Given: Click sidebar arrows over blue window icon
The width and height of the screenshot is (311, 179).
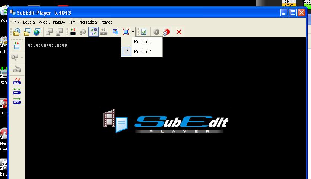Looking at the screenshot, I should pyautogui.click(x=17, y=46).
